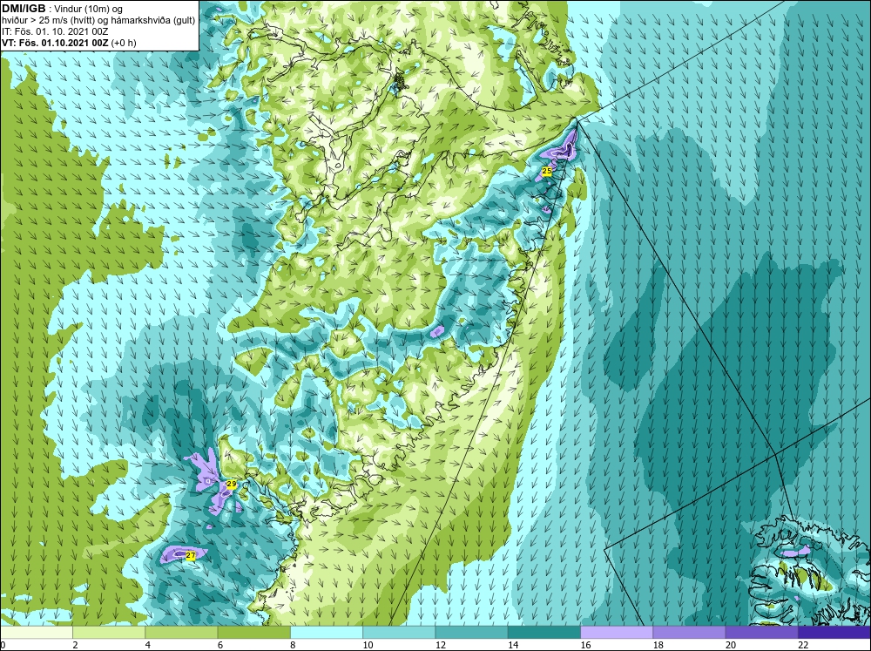
Task: Click the legend tick label 10
Action: click(367, 645)
